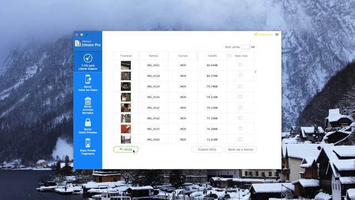Click the Umate Pro logo
The width and height of the screenshot is (355, 200).
coord(88,43)
